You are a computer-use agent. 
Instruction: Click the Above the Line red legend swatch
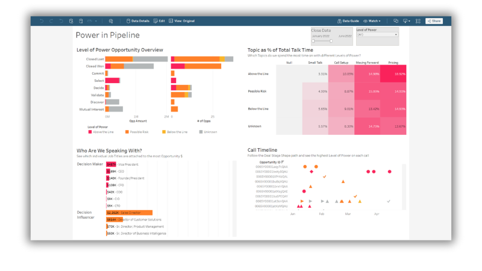(90, 132)
